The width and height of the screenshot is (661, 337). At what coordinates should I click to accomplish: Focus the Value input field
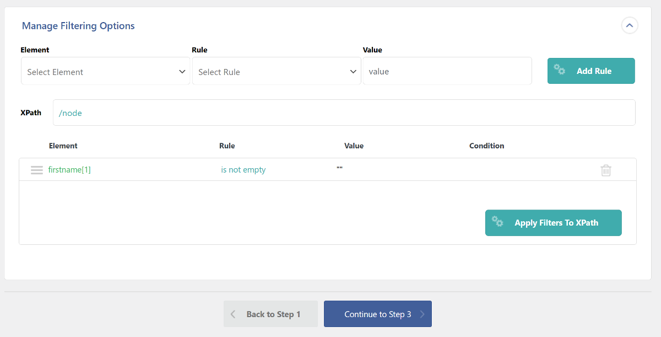[447, 71]
